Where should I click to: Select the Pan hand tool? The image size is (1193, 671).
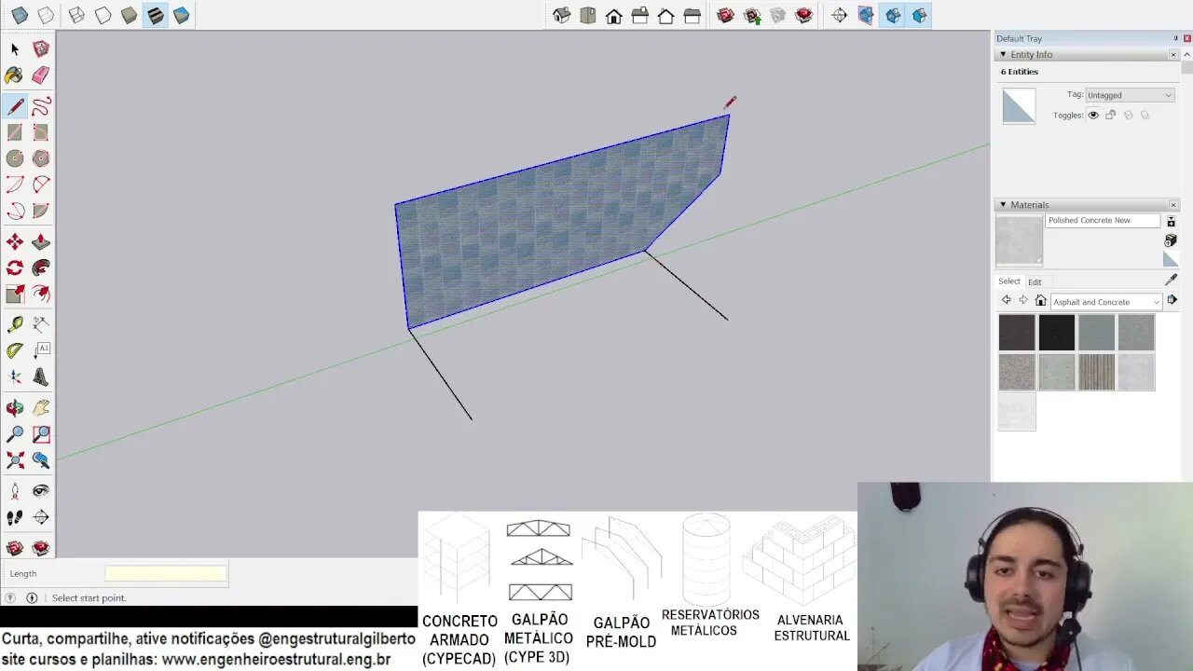(x=41, y=408)
